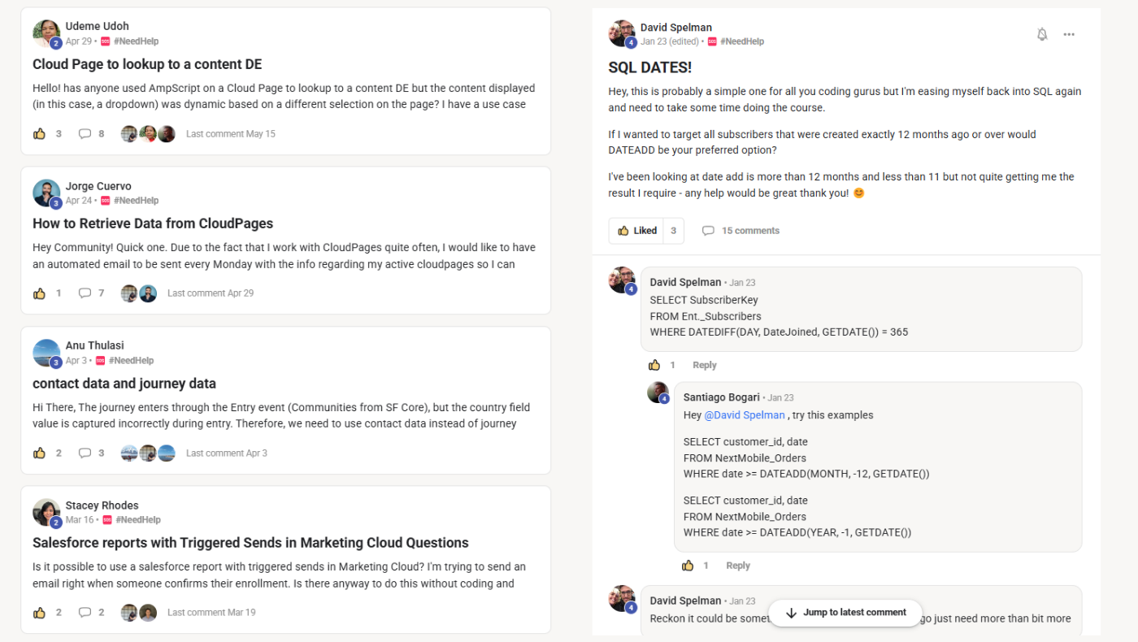Open the How to Retrieve Data from CloudPages post

153,223
